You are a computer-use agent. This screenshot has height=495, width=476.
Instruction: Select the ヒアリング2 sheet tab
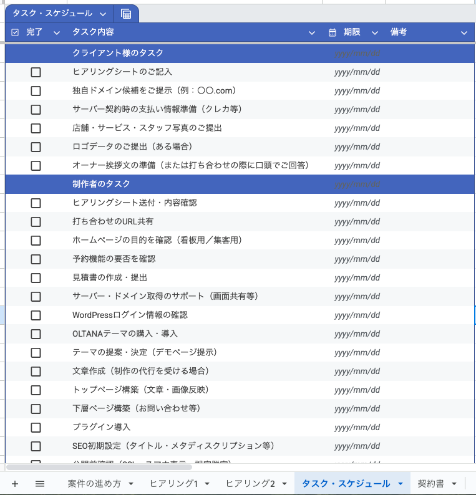pyautogui.click(x=250, y=484)
